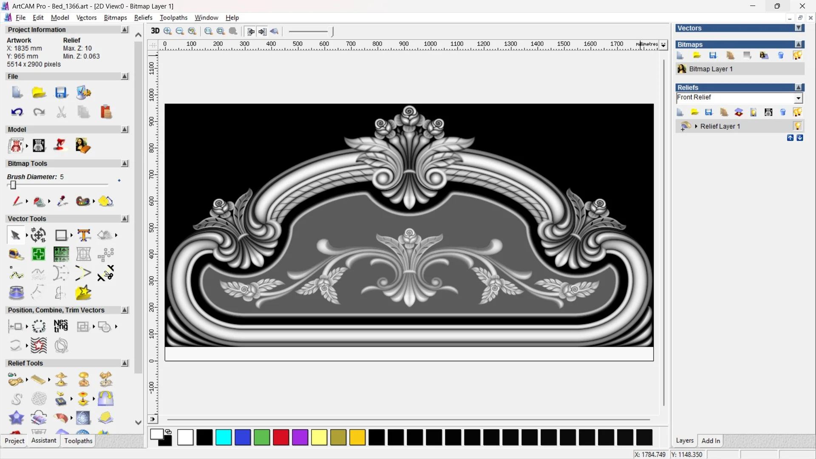This screenshot has width=816, height=459.
Task: Switch to 3D view button
Action: pyautogui.click(x=155, y=31)
